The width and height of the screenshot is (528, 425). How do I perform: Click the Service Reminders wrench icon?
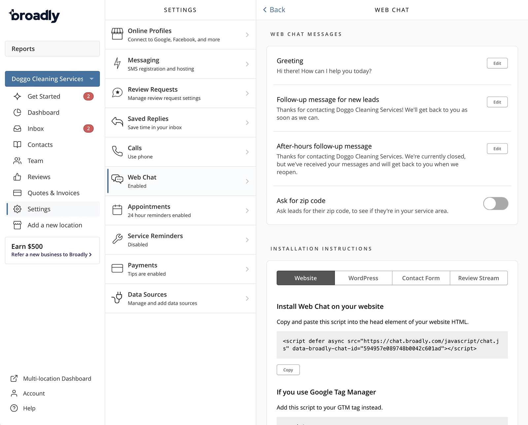[117, 239]
